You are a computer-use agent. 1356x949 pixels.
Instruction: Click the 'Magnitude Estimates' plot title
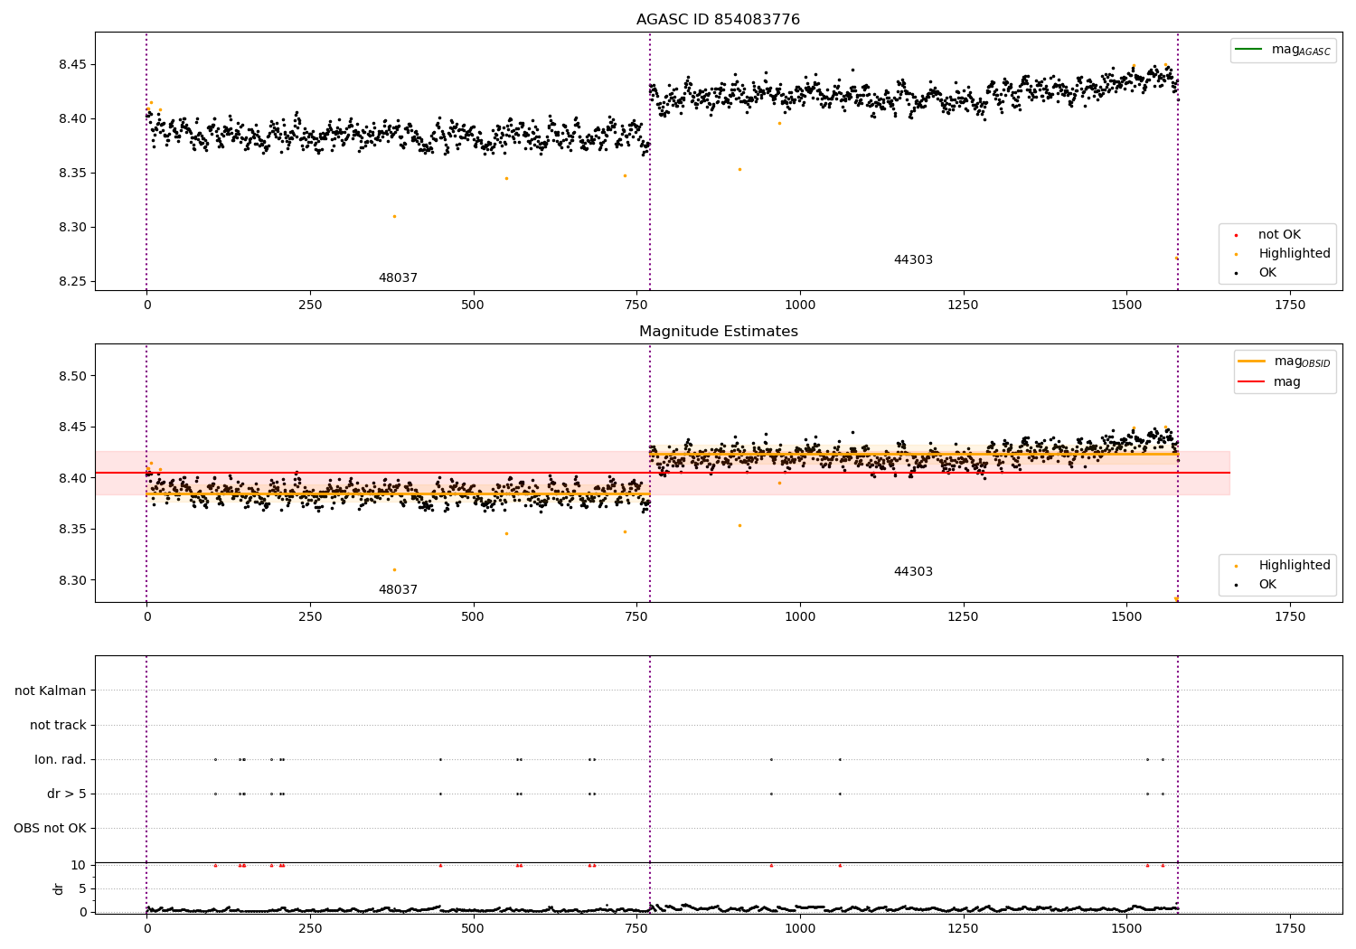tap(718, 332)
